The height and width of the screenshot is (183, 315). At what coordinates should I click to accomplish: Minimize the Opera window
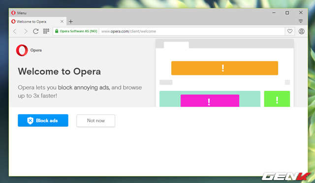[274, 13]
